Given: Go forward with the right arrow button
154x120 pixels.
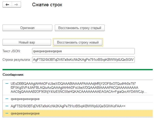Looking at the screenshot, I should click(x=16, y=4).
